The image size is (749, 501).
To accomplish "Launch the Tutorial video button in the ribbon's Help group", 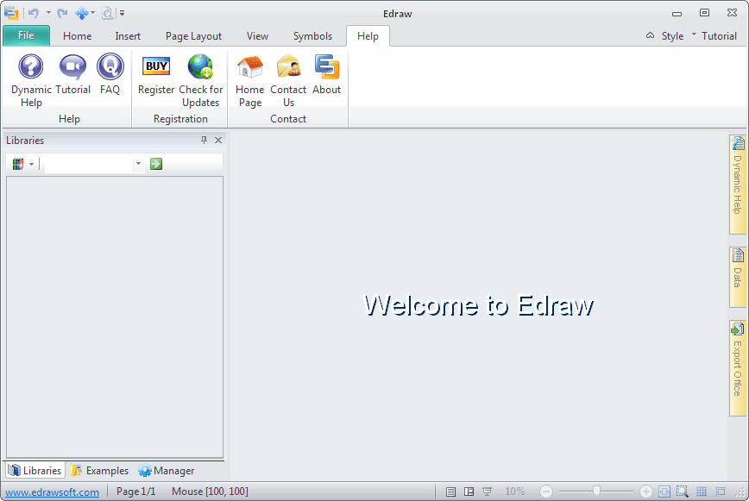I will click(72, 74).
